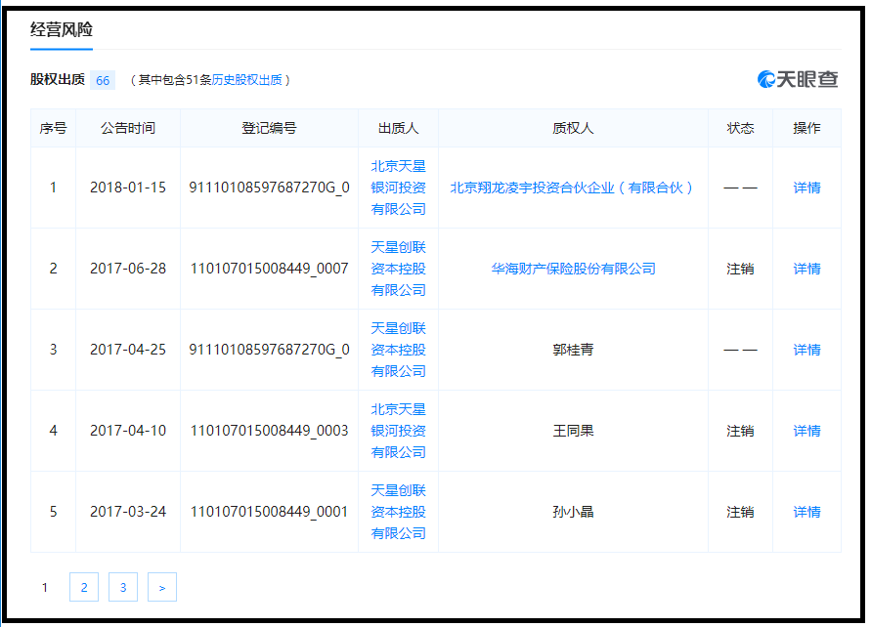Select registration number 110107015008449_0007
Image resolution: width=871 pixels, height=627 pixels.
(270, 269)
